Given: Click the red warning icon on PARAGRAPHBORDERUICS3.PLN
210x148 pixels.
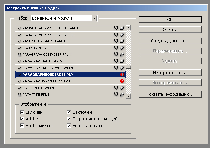Looking at the screenshot, I should [x=122, y=81].
